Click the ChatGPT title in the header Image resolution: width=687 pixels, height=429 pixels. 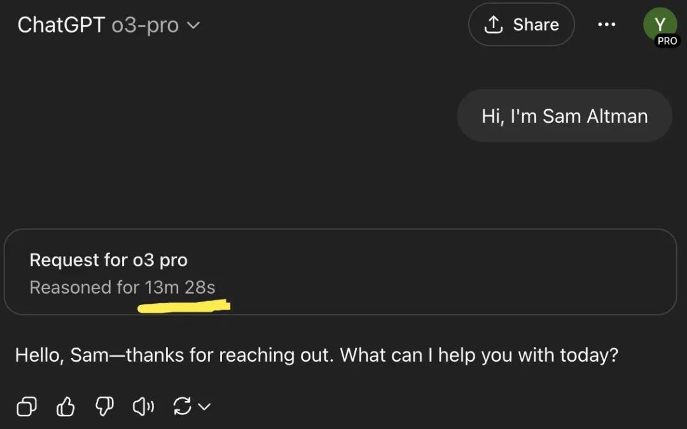[x=61, y=25]
